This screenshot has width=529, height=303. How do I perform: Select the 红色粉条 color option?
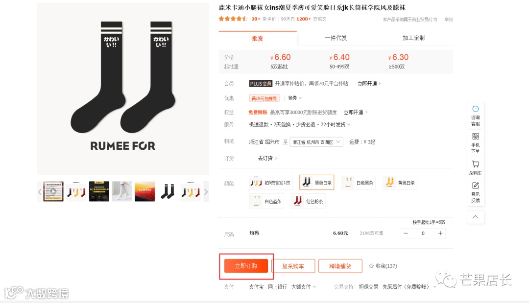[x=308, y=201]
